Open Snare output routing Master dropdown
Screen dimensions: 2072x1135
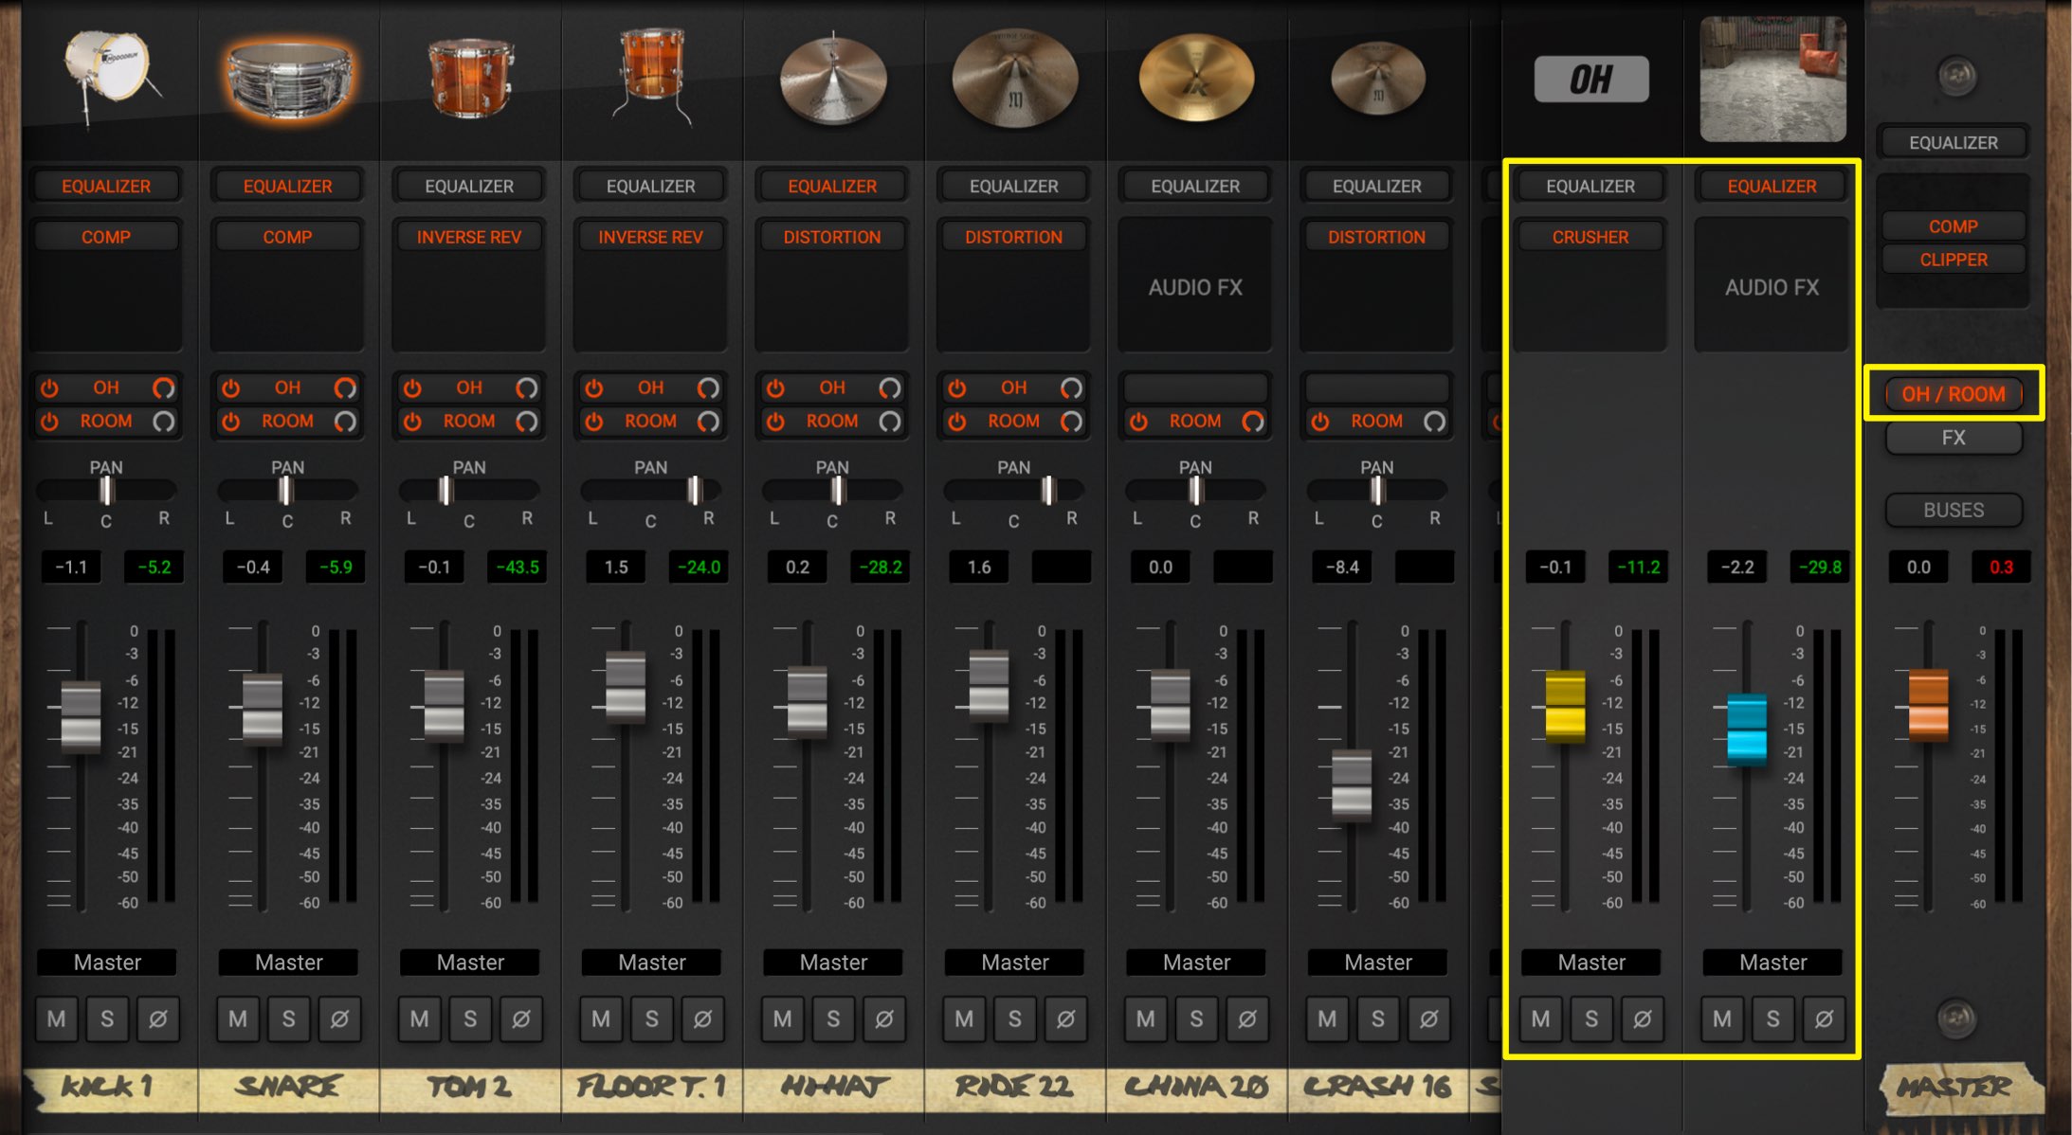click(x=289, y=963)
